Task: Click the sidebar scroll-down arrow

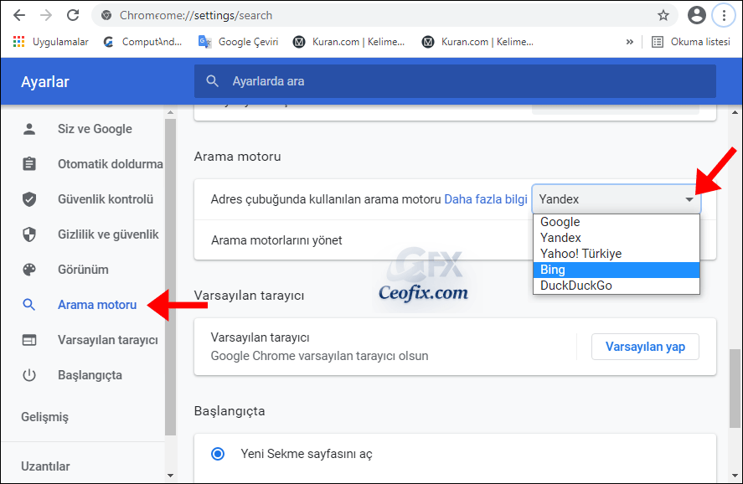Action: (x=171, y=475)
